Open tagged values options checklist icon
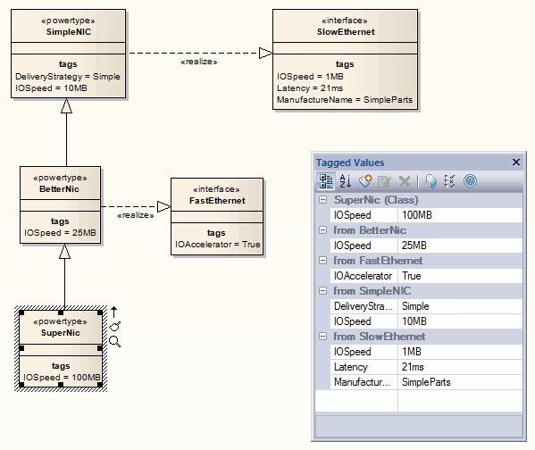The height and width of the screenshot is (450, 535). 449,181
